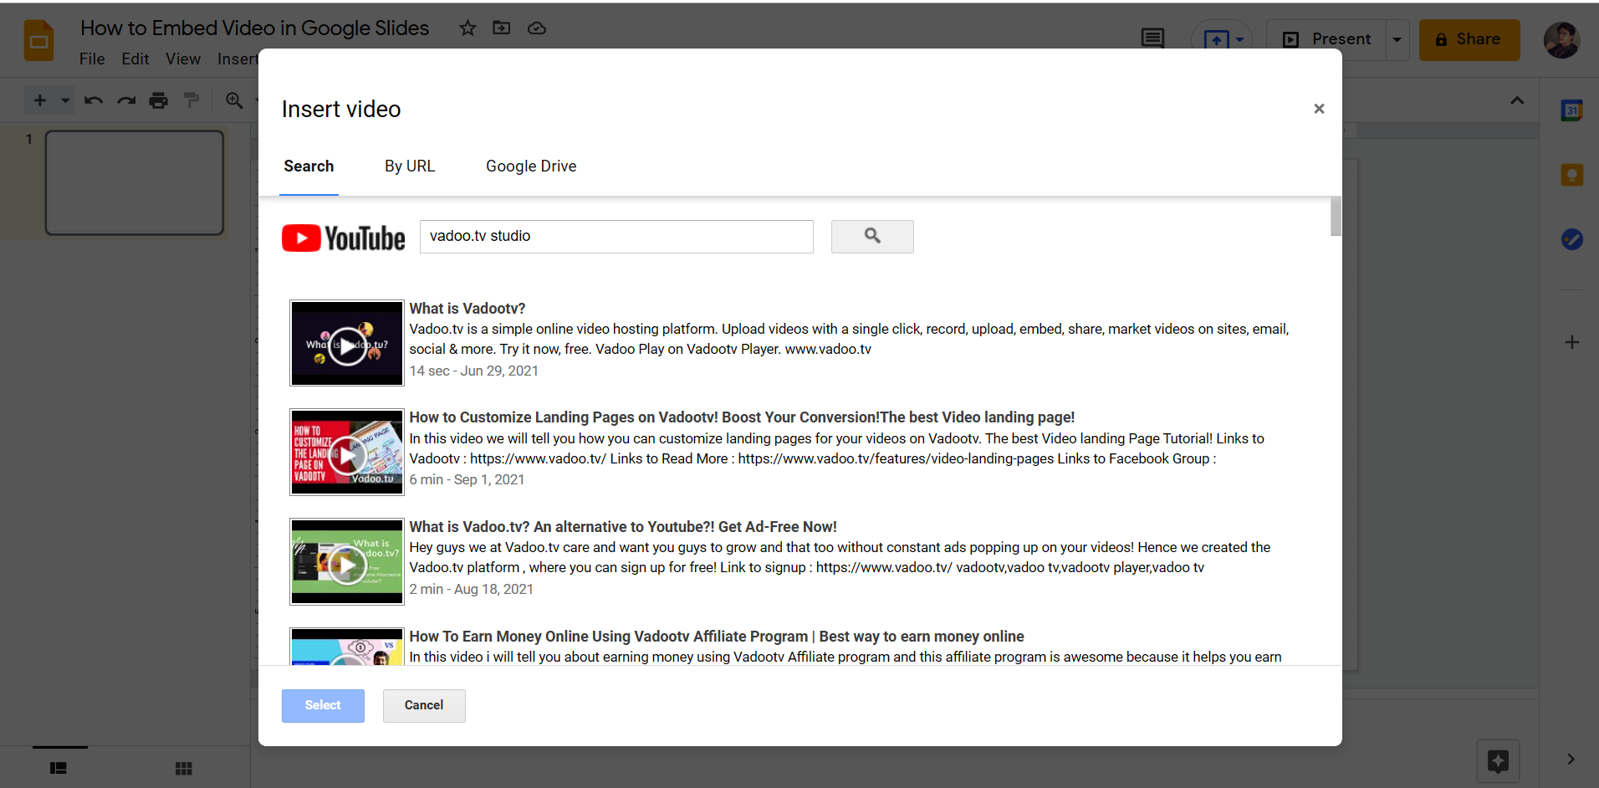Click the Redo icon
Screen dimensions: 1599x788
click(x=126, y=100)
